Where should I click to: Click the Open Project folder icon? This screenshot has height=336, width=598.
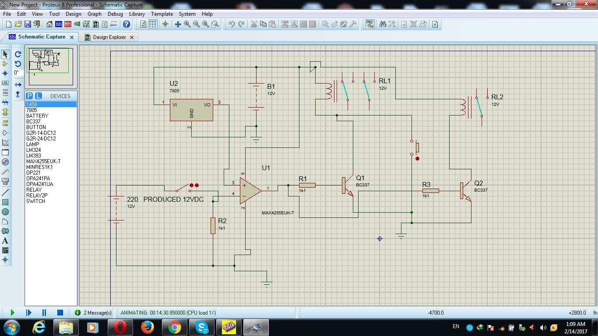point(18,24)
